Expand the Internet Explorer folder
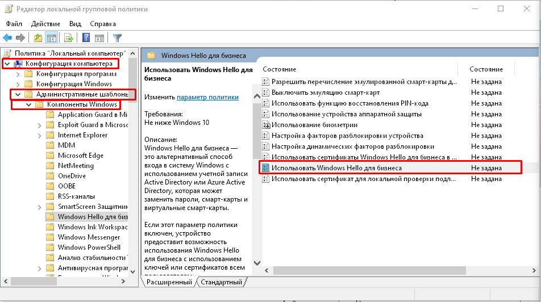The width and height of the screenshot is (541, 302). (39, 136)
